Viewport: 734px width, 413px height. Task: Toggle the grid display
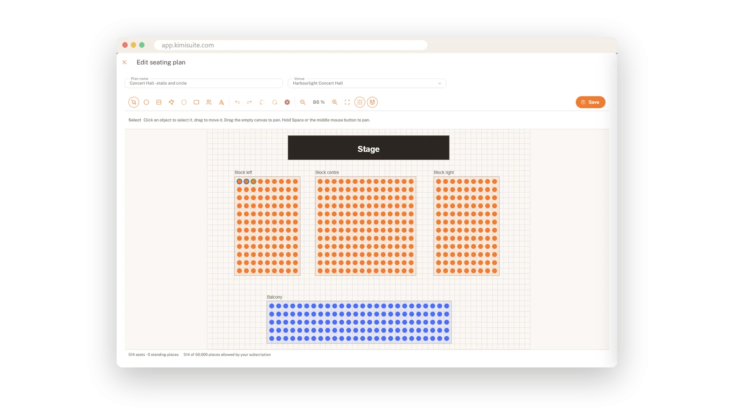point(360,102)
